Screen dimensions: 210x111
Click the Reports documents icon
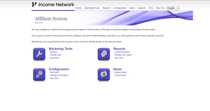click(104, 54)
